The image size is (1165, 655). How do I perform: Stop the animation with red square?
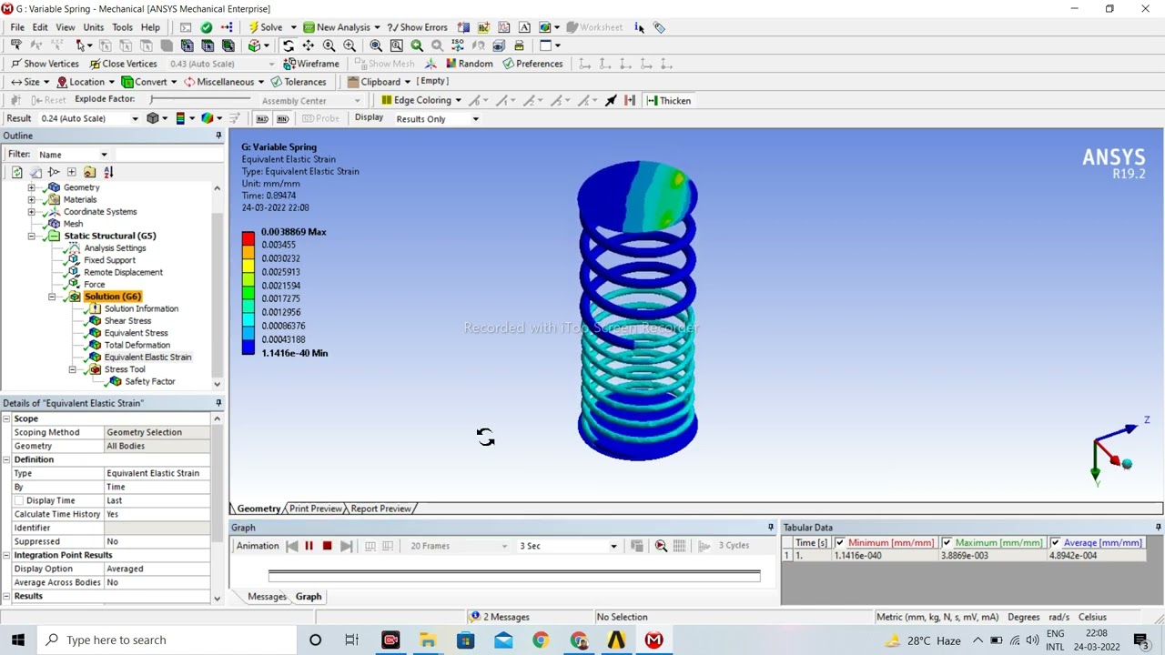click(x=327, y=546)
